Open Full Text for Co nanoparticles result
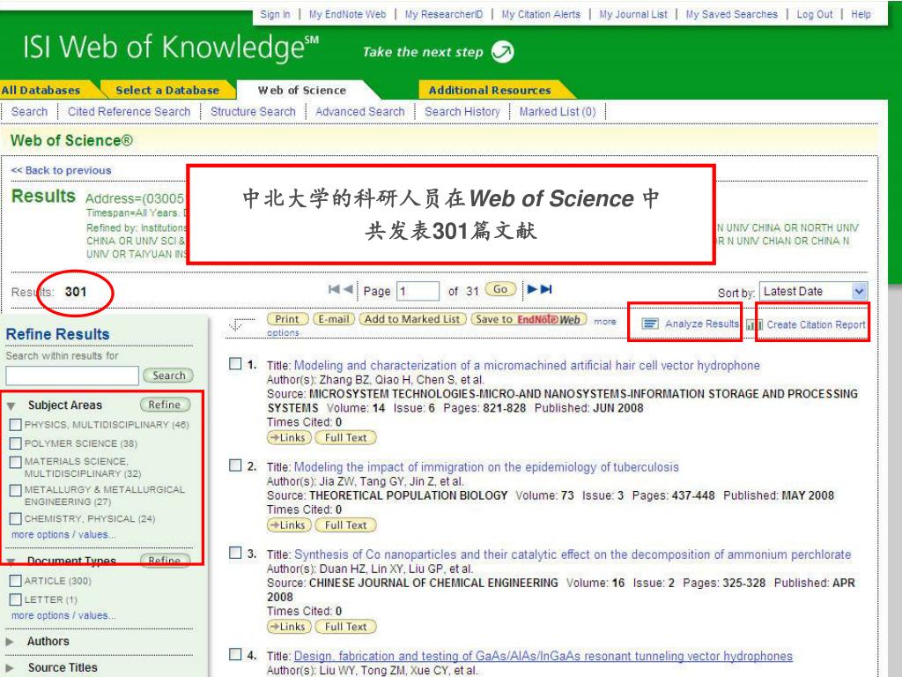The image size is (902, 677). tap(345, 627)
